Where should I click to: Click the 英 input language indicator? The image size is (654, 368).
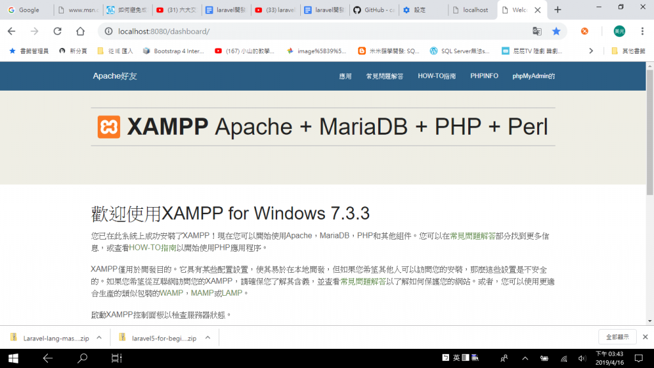tap(456, 358)
